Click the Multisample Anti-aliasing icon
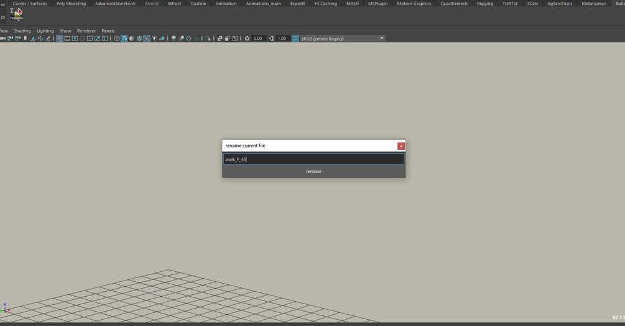The width and height of the screenshot is (625, 326). point(189,38)
